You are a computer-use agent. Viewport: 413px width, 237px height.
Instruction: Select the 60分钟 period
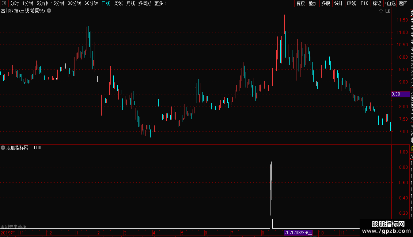[91, 3]
